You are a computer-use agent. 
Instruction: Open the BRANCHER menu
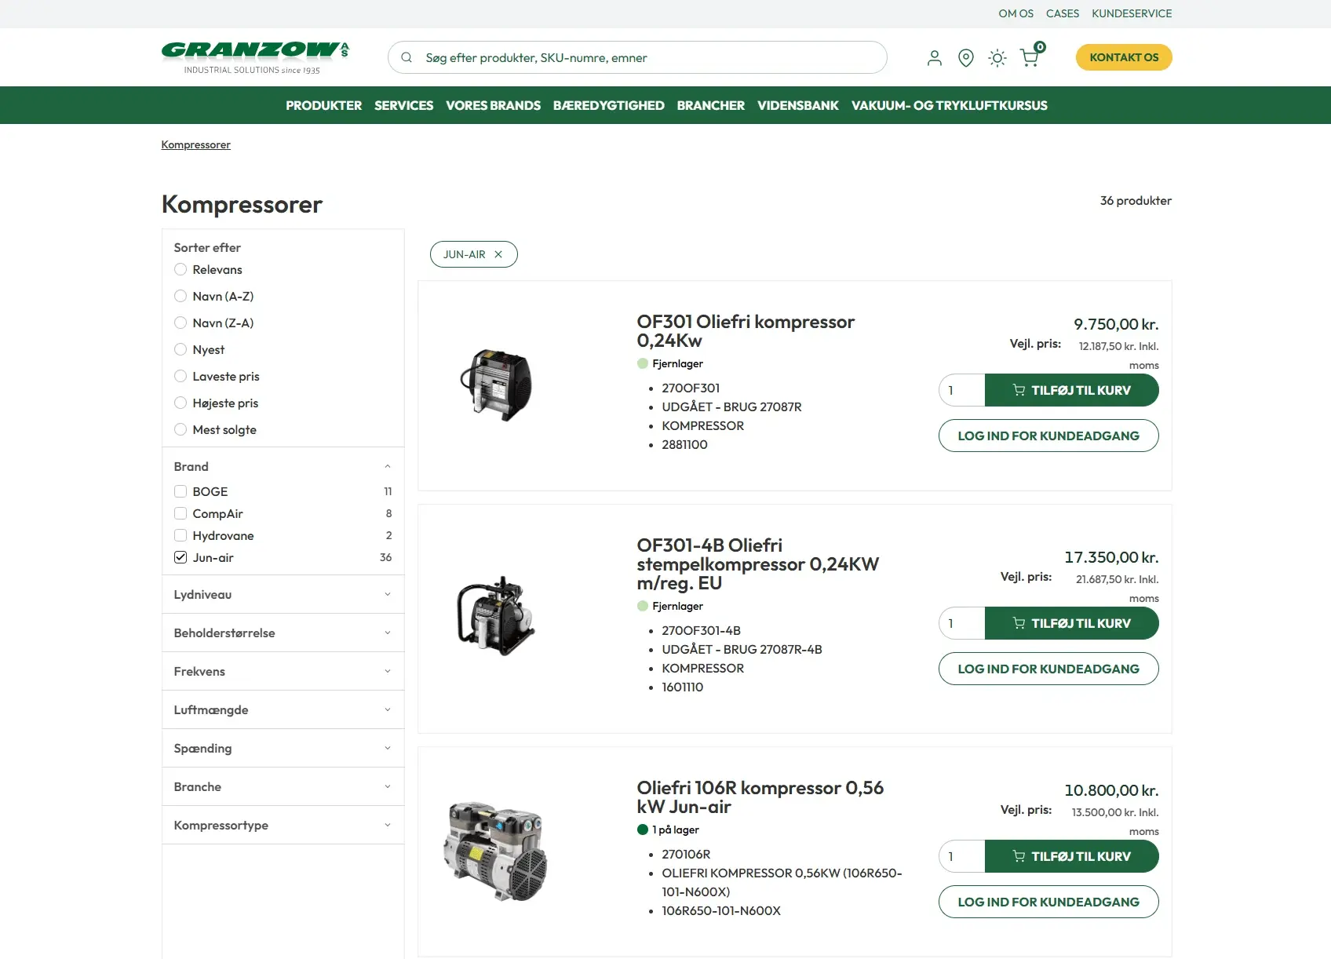click(x=710, y=105)
